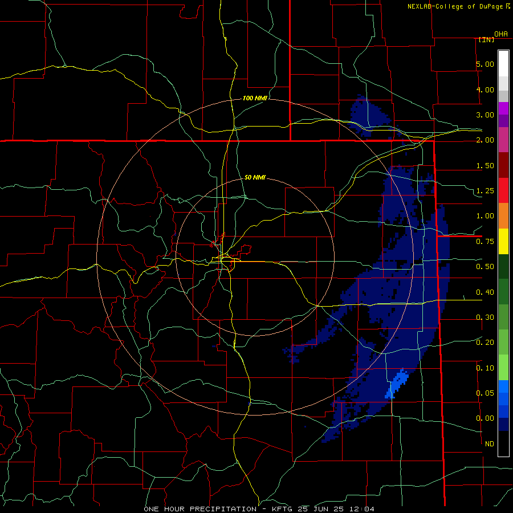Click the 12:04 timestamp
This screenshot has height=513, width=513.
point(361,509)
